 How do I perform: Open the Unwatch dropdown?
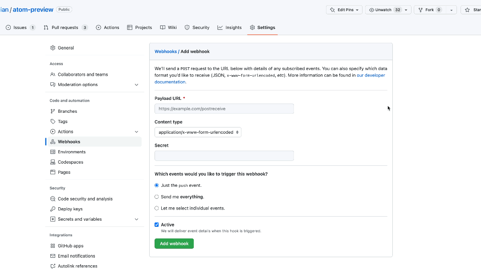point(388,10)
